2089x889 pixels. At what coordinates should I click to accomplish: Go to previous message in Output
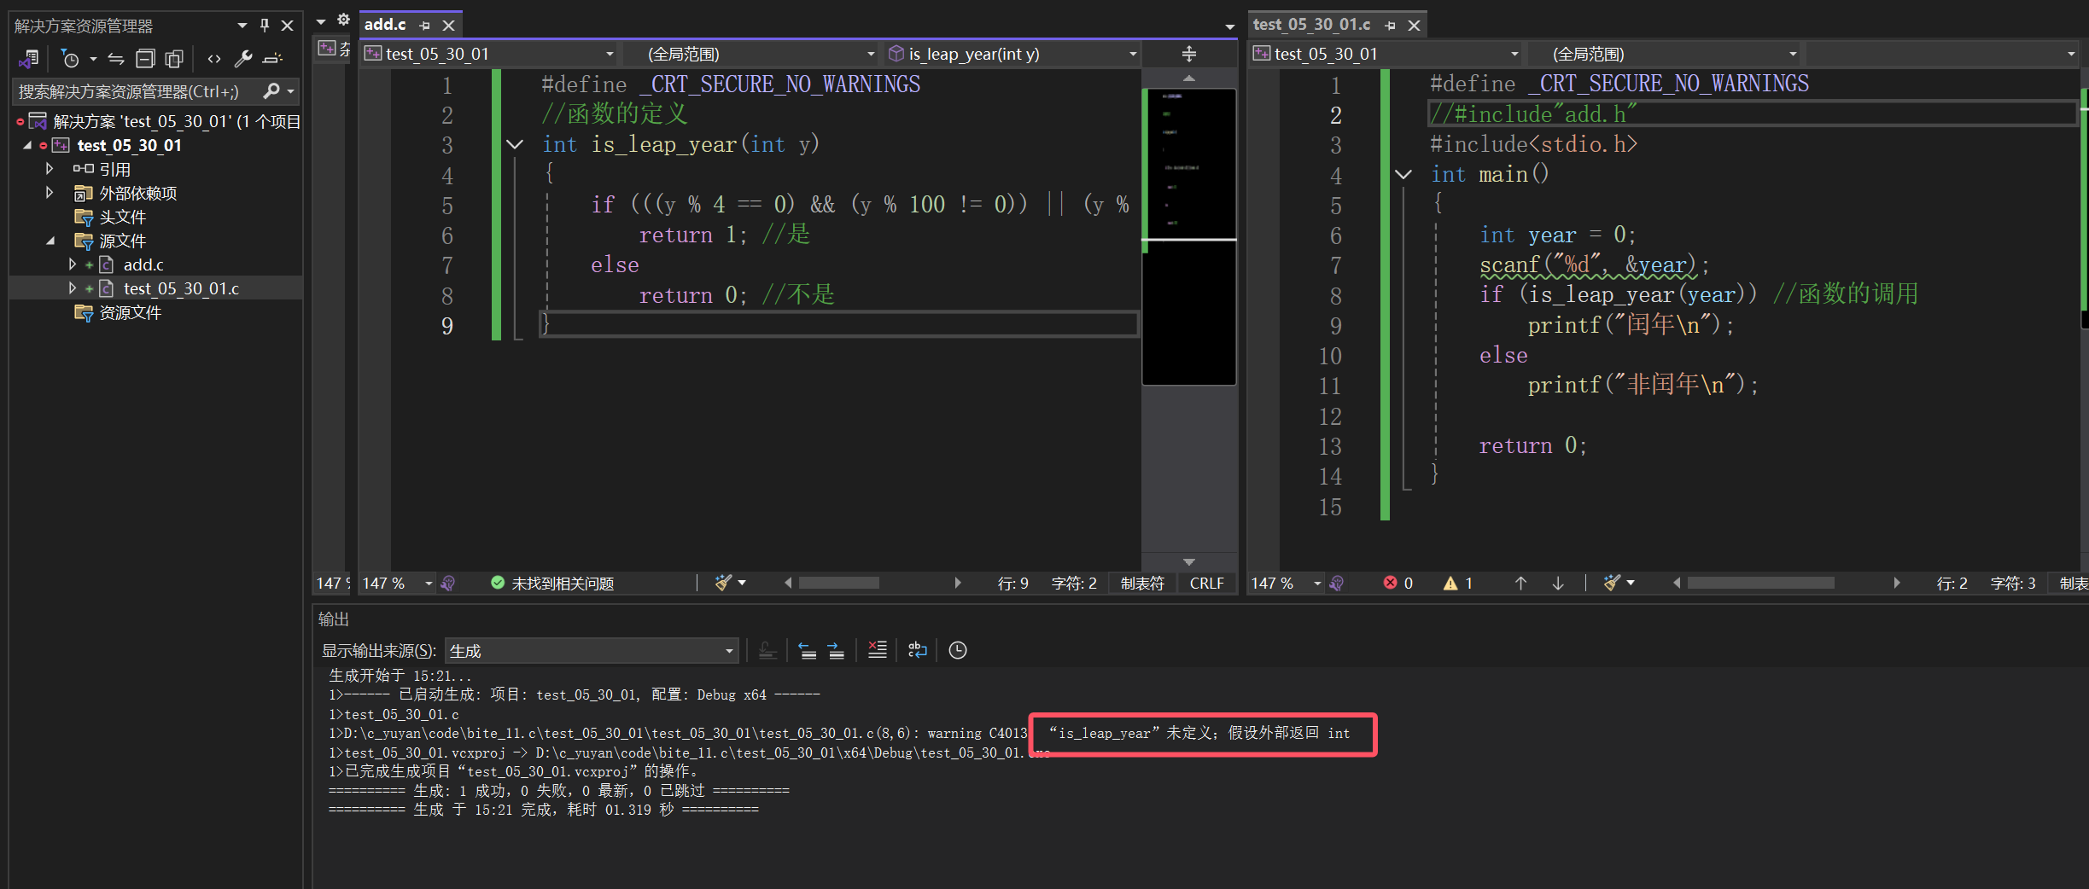(x=807, y=651)
